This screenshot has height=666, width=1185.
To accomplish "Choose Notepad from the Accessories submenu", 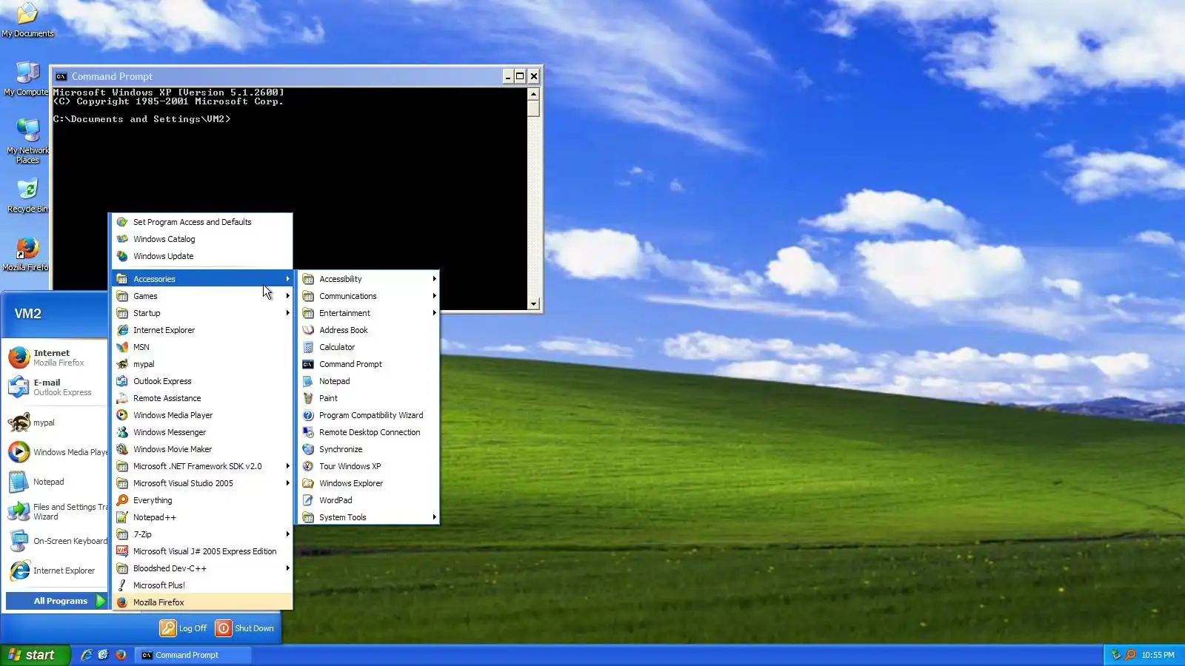I will (368, 381).
